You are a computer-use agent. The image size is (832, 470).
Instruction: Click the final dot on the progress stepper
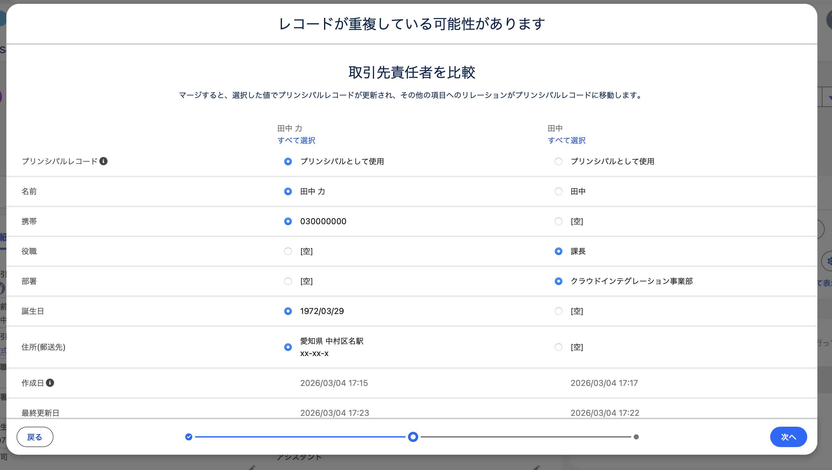tap(636, 437)
